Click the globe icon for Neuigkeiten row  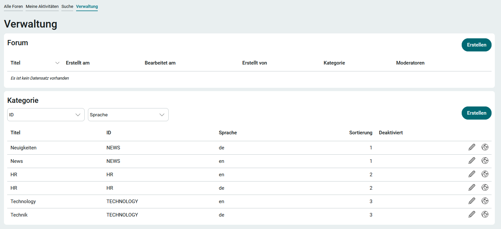pos(485,147)
